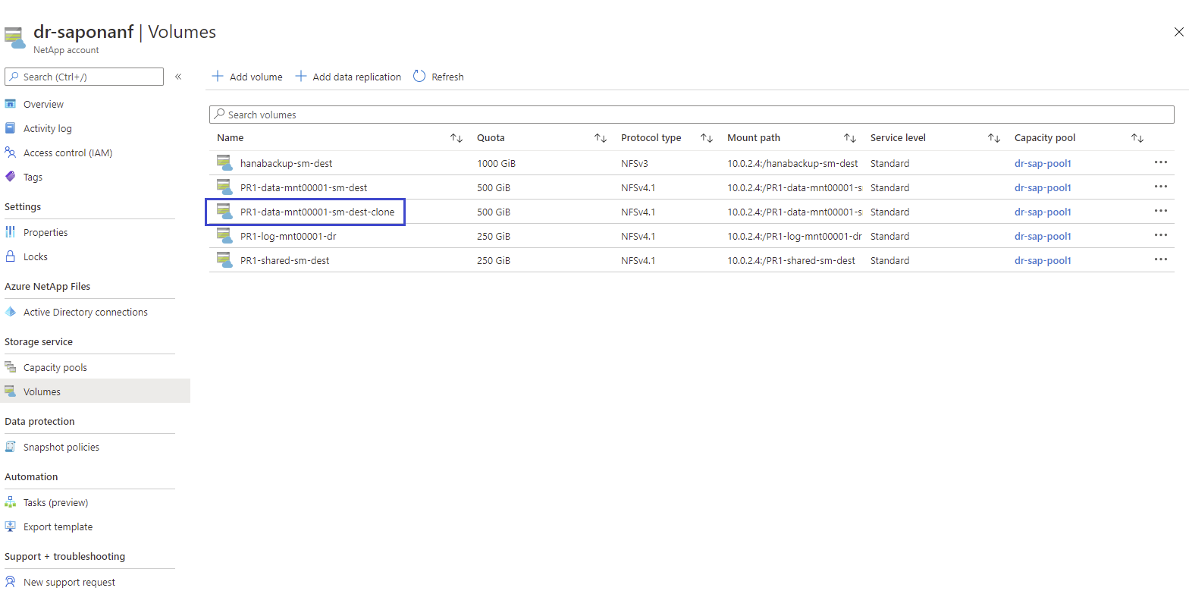Click the Snapshot policies icon

pyautogui.click(x=11, y=447)
